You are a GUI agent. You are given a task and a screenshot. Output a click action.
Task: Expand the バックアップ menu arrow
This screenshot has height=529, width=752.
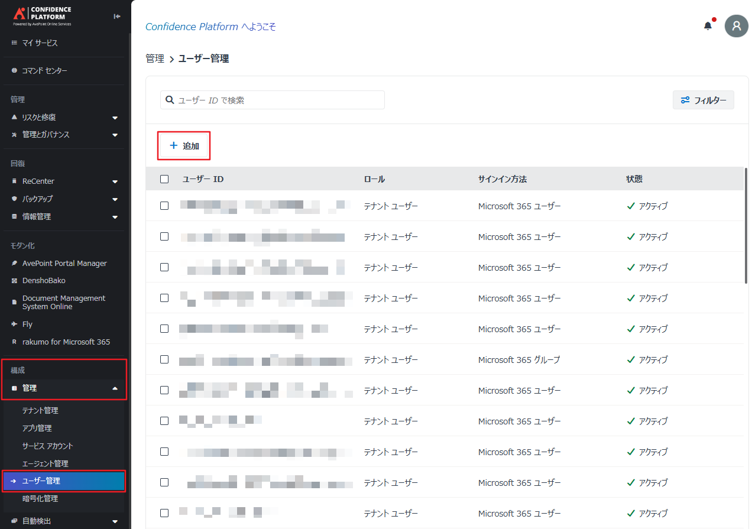click(115, 199)
